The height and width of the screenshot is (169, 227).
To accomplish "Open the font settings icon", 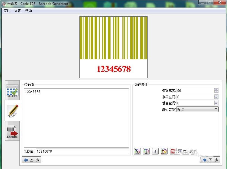I will 155,151.
